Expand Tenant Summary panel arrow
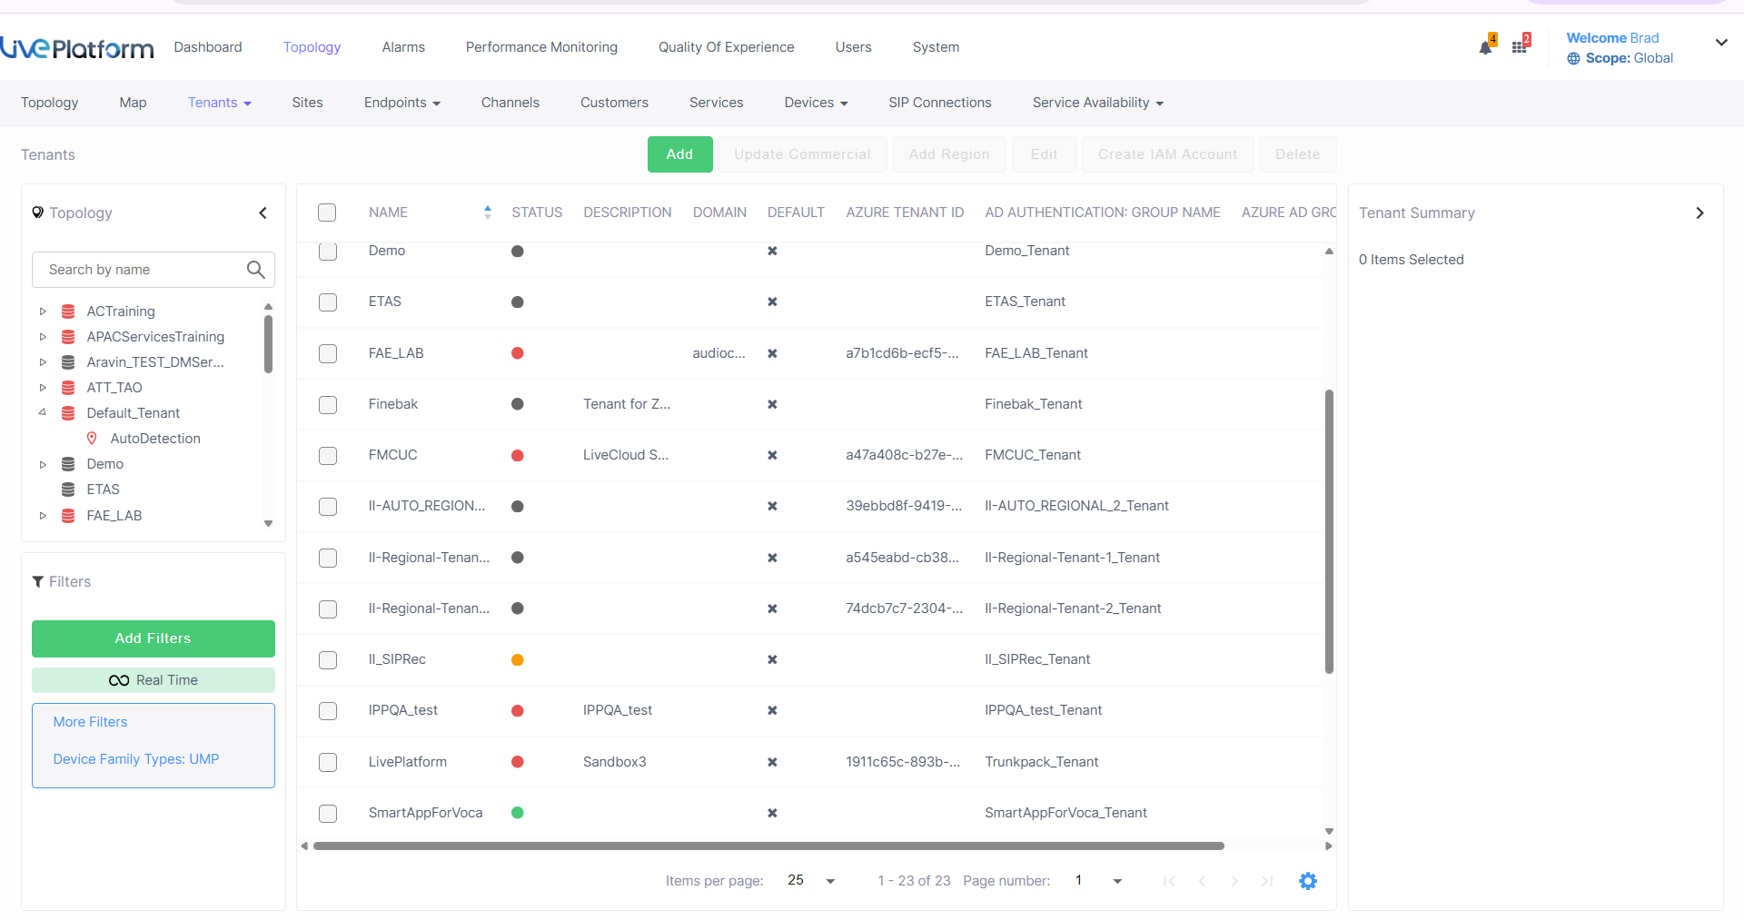 click(x=1699, y=213)
